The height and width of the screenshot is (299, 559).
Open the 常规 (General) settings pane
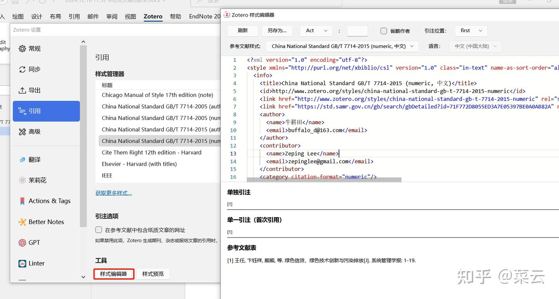click(35, 48)
